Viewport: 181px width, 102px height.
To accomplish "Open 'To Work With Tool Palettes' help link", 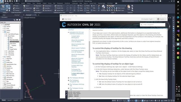I will click(x=77, y=66).
